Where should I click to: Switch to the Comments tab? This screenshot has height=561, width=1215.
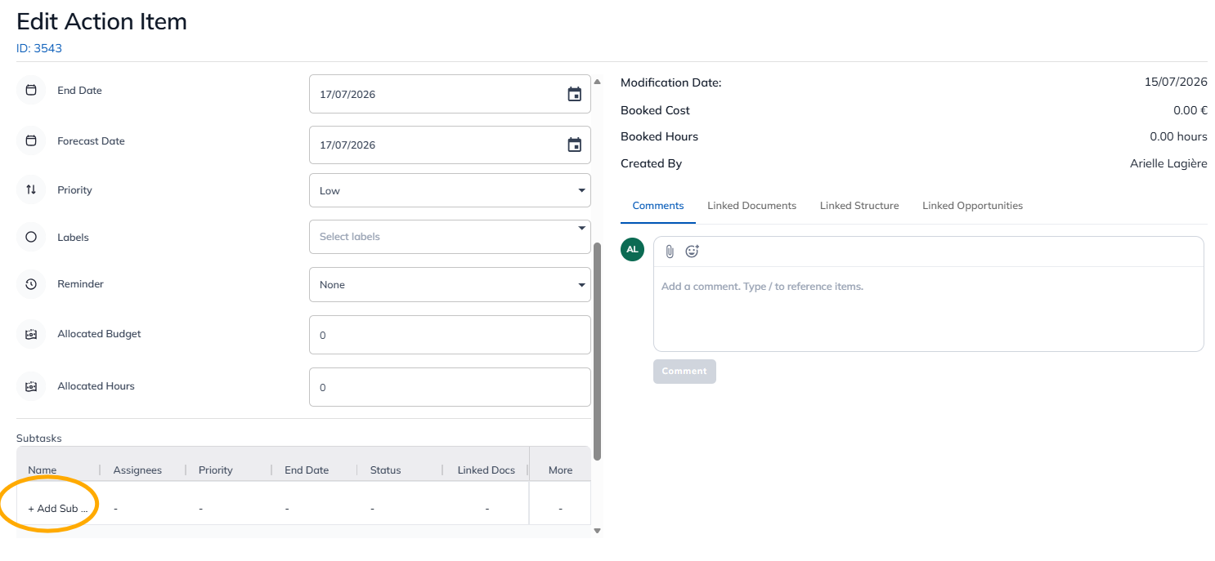point(658,206)
